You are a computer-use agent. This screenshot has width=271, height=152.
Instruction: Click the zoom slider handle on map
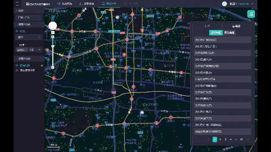(53, 46)
